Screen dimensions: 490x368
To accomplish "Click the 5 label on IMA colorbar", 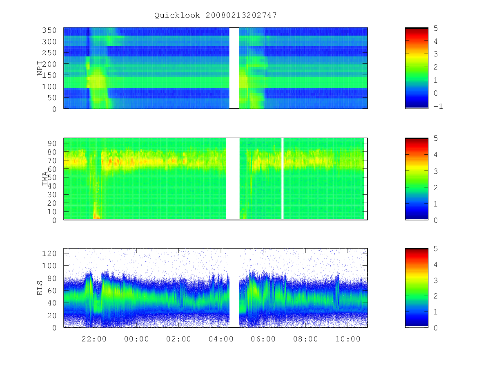I will (x=436, y=138).
